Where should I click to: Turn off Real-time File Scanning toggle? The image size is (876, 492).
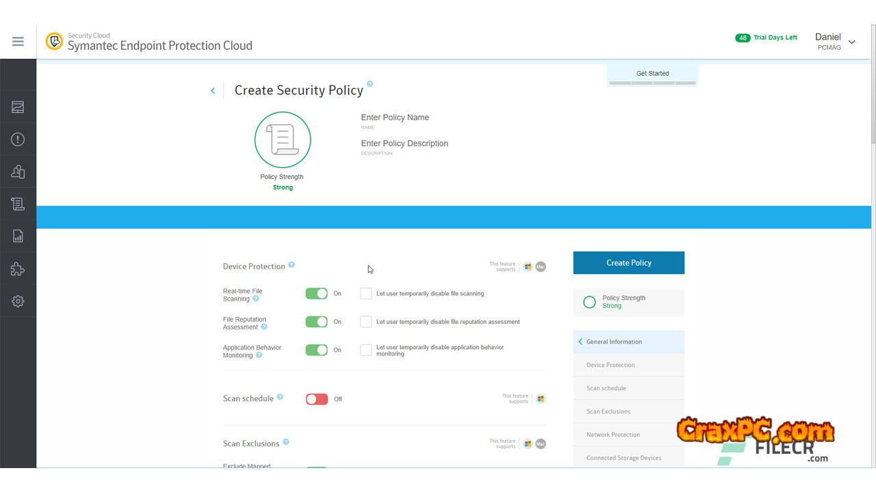pyautogui.click(x=317, y=294)
